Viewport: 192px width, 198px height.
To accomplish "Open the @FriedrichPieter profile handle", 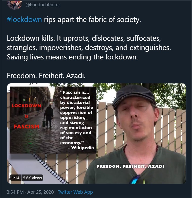I will [43, 5].
